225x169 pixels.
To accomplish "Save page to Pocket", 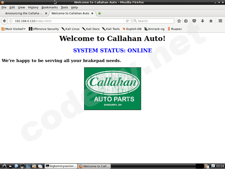I will tap(194, 21).
